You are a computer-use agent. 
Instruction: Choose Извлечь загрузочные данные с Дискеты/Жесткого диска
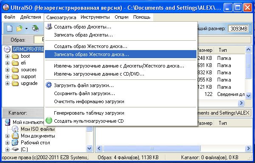[x=120, y=66]
